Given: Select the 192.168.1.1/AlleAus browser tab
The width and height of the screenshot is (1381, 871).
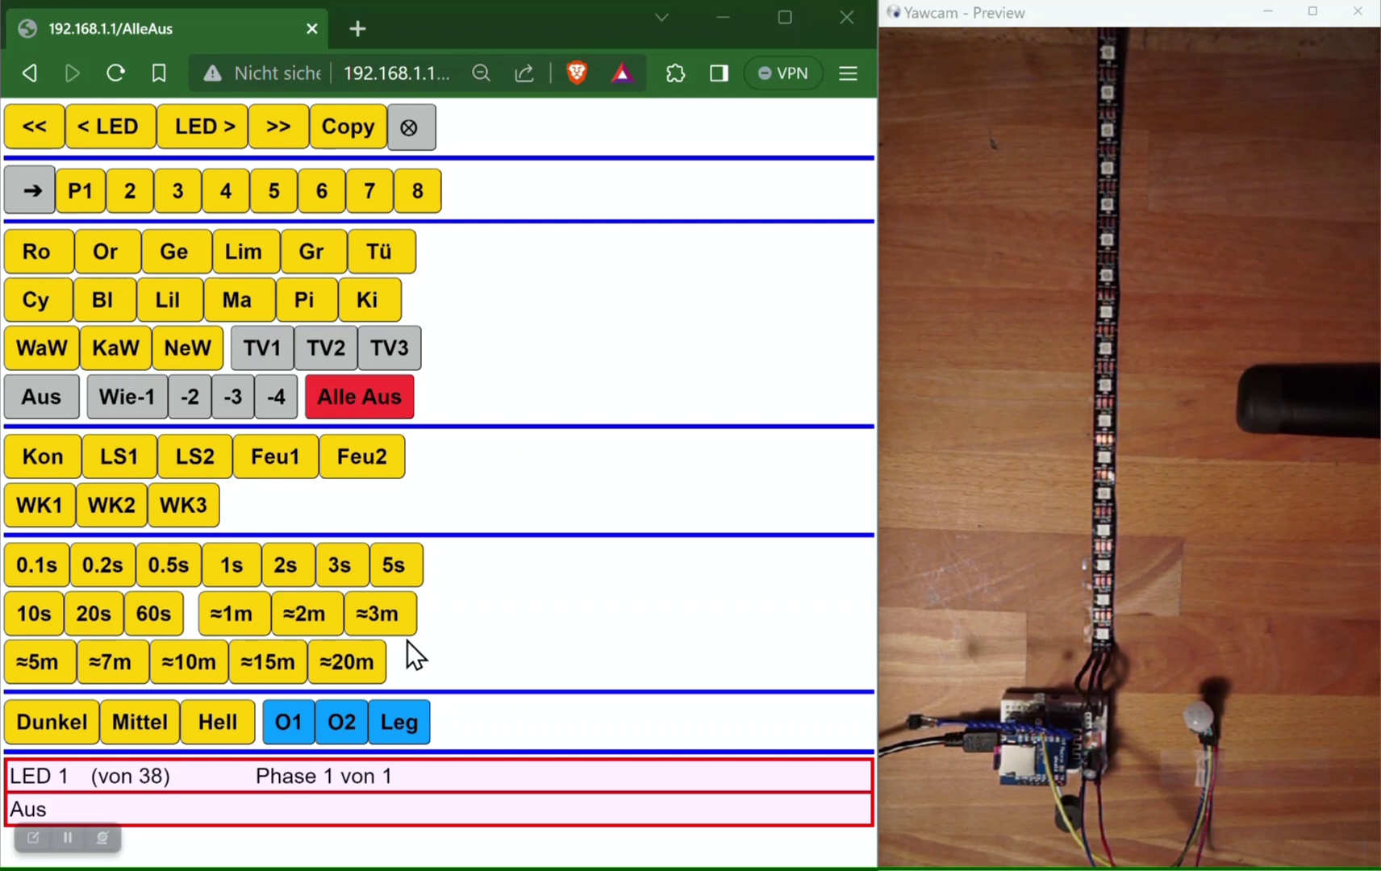Looking at the screenshot, I should pyautogui.click(x=161, y=29).
